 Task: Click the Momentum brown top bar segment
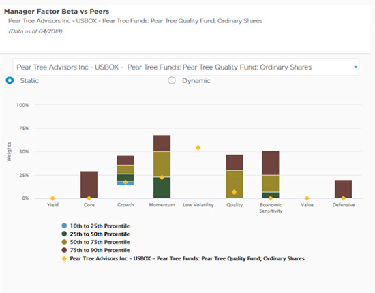click(x=162, y=143)
